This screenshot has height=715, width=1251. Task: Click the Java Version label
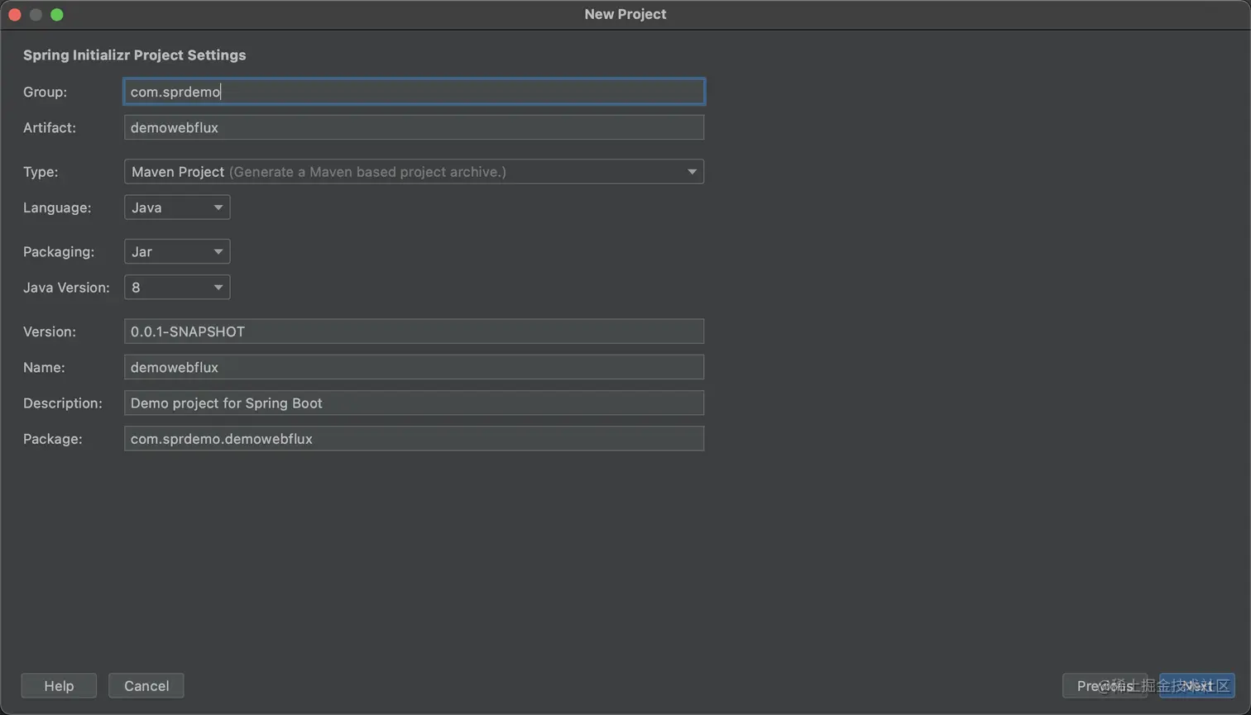point(66,288)
